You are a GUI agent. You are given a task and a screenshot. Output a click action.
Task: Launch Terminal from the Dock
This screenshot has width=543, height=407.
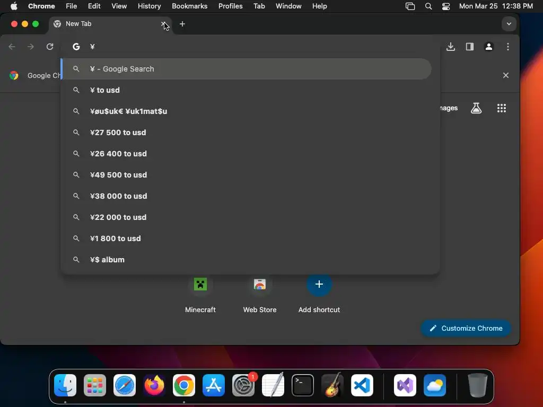[x=303, y=385]
